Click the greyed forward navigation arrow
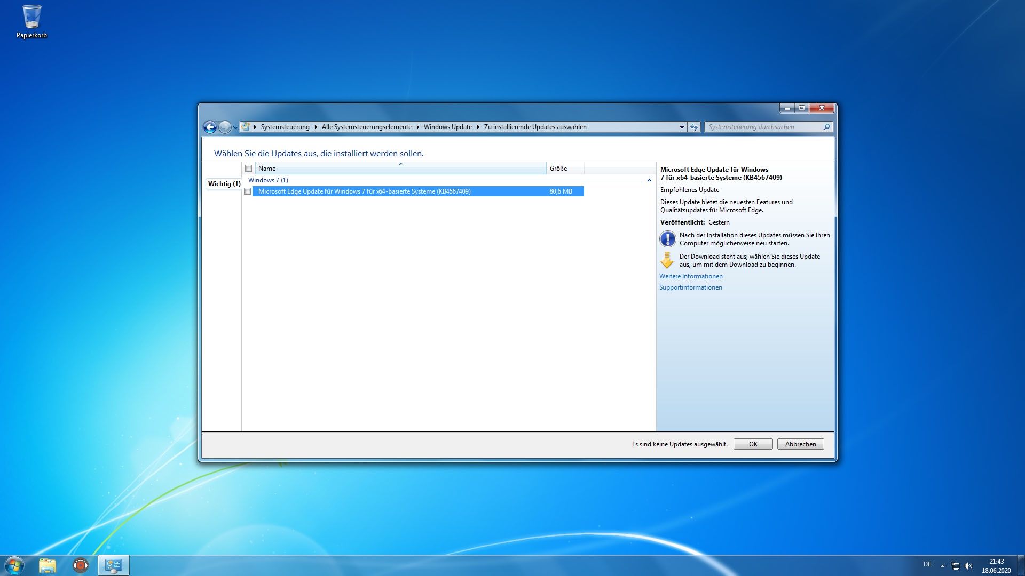 (225, 127)
